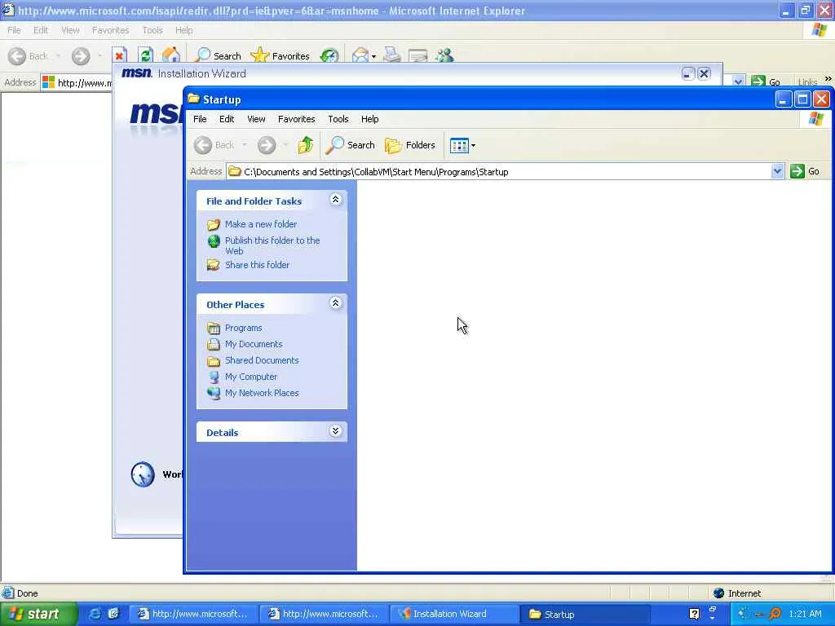This screenshot has width=835, height=626.
Task: Click Go button in Startup address bar
Action: (x=806, y=171)
